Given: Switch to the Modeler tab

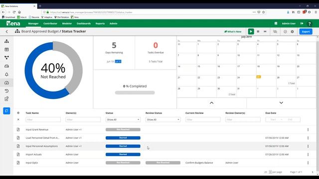Looking at the screenshot, I should pos(67,23).
